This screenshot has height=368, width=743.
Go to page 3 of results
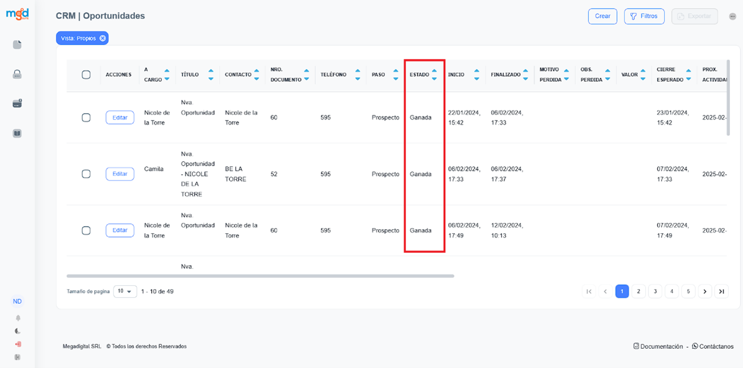(x=655, y=291)
